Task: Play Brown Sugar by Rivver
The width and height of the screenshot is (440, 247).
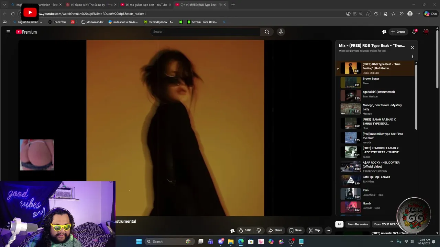Action: tap(375, 82)
